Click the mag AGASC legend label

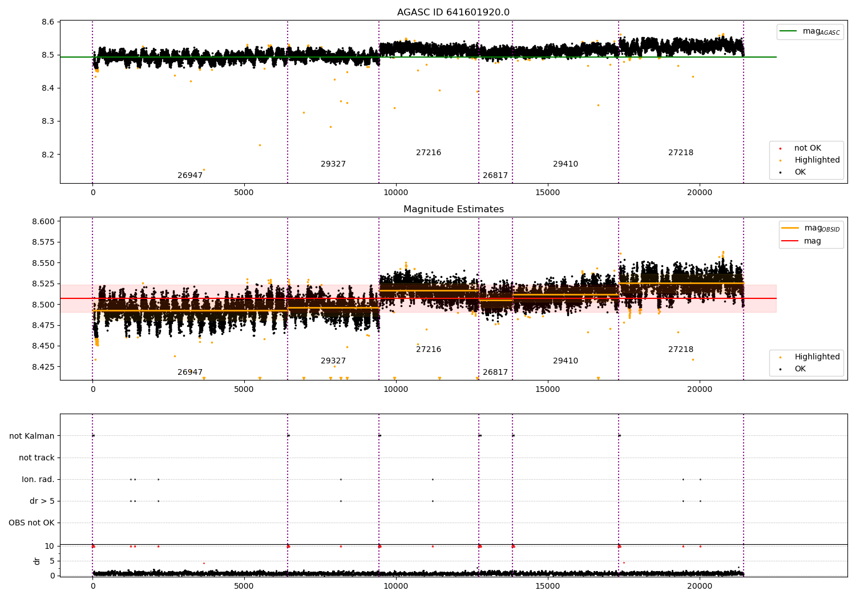click(821, 32)
